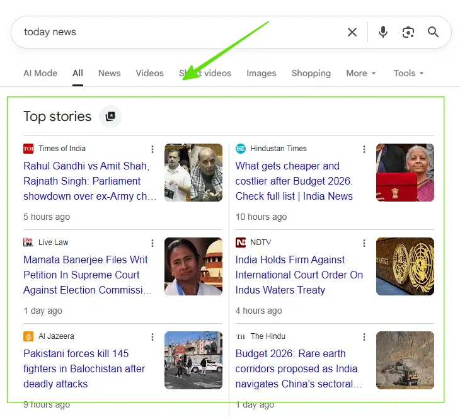This screenshot has width=460, height=417.
Task: Open the Indus Waters Treaty headline
Action: tap(299, 275)
